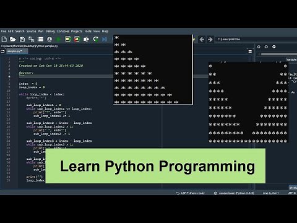Click the browse tabs icon left of sample.py
This screenshot has height=223, width=297.
tap(2, 51)
